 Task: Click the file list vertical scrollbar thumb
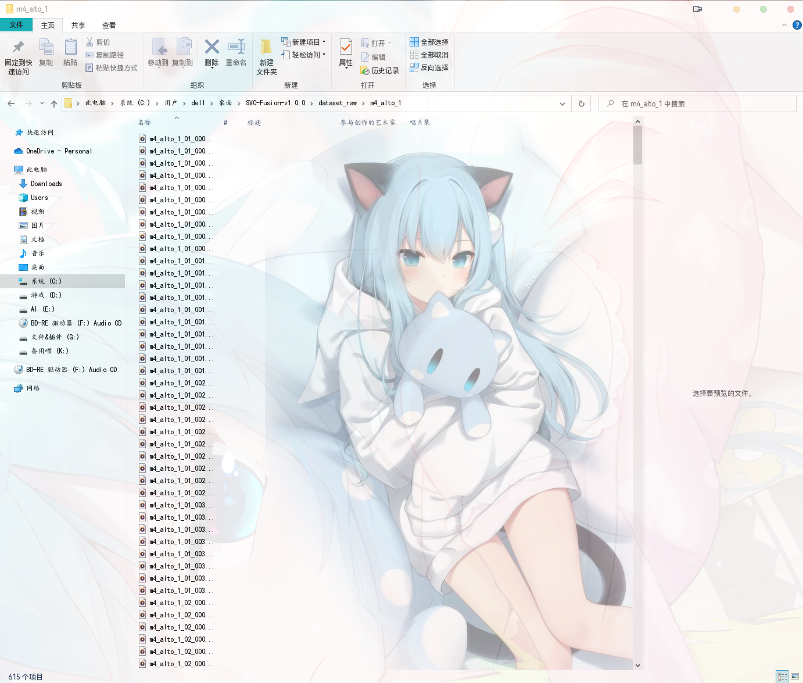pos(637,145)
